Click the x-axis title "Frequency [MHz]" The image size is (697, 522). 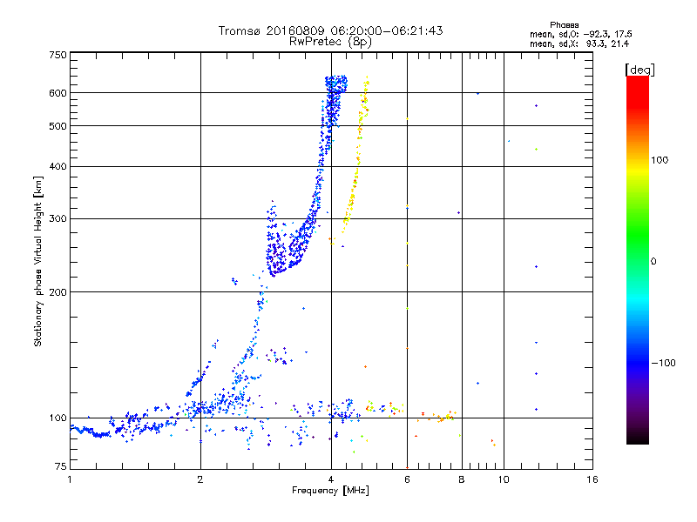point(330,491)
